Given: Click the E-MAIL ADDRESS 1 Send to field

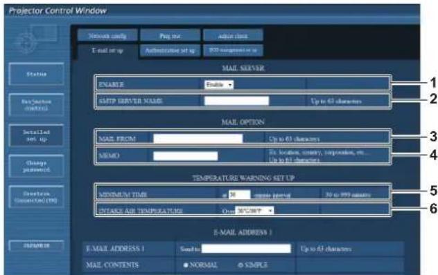Looking at the screenshot, I should pyautogui.click(x=246, y=249).
